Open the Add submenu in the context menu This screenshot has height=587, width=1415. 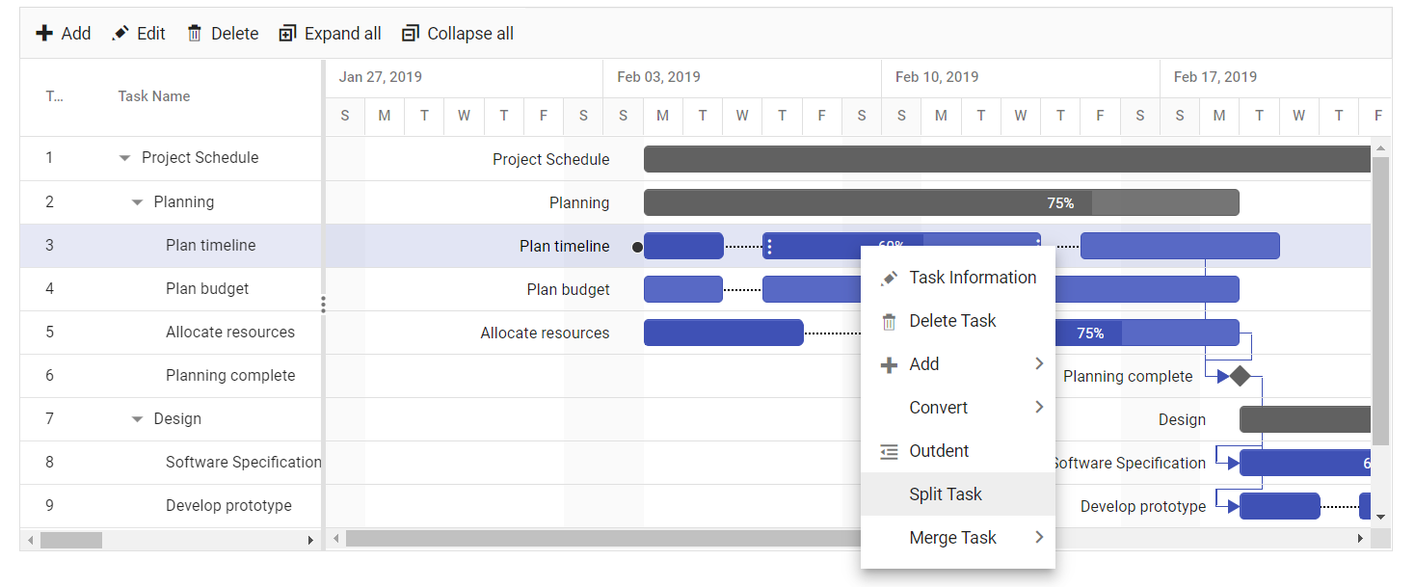(958, 364)
